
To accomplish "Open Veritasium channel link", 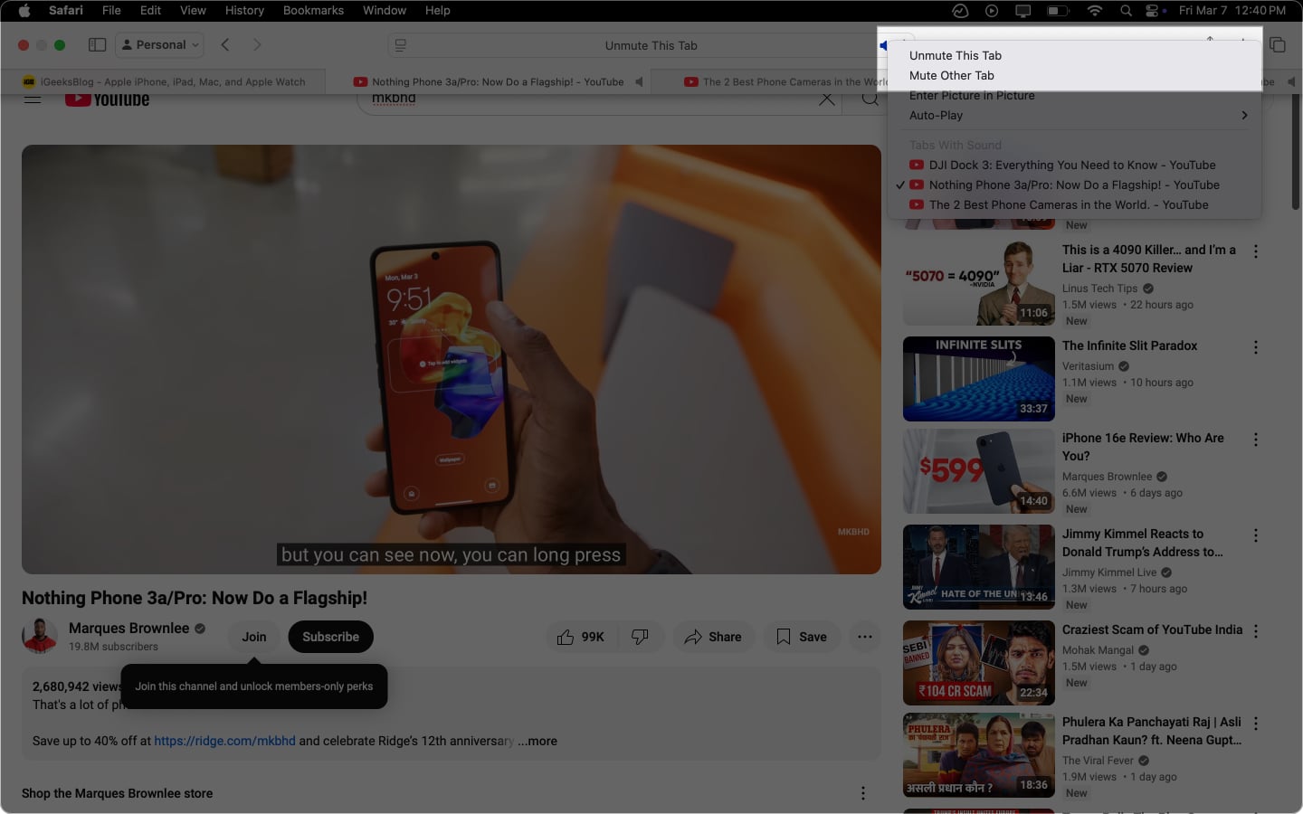I will (1088, 366).
